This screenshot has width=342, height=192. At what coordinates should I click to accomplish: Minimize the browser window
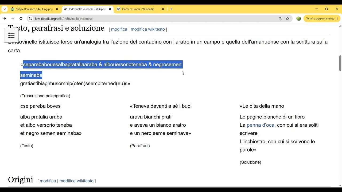pyautogui.click(x=316, y=9)
